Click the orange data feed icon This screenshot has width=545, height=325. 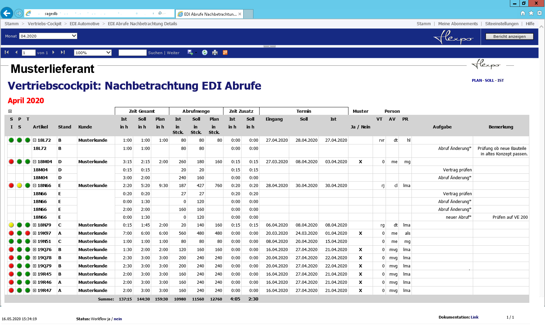pyautogui.click(x=225, y=52)
